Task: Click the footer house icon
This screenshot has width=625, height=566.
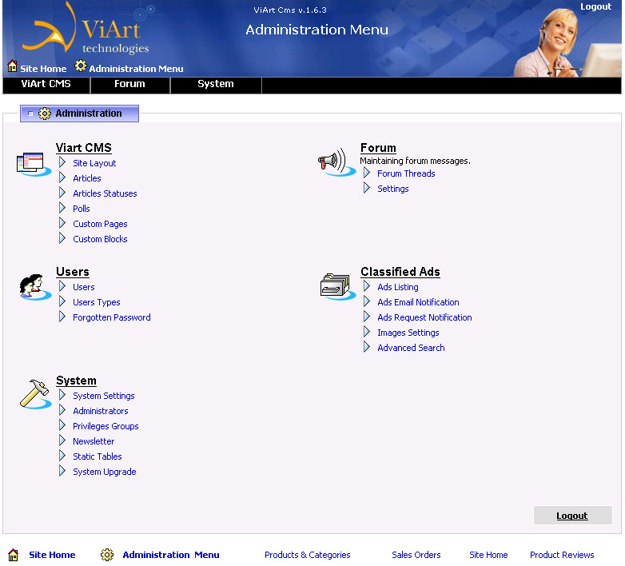Action: tap(13, 555)
